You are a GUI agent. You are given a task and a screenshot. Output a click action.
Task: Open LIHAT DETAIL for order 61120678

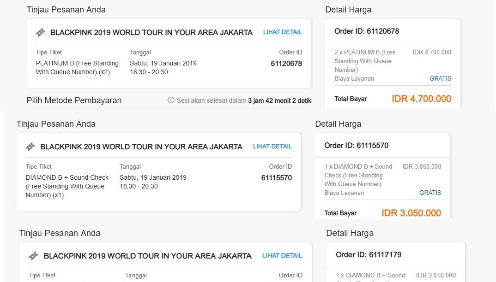tap(283, 32)
